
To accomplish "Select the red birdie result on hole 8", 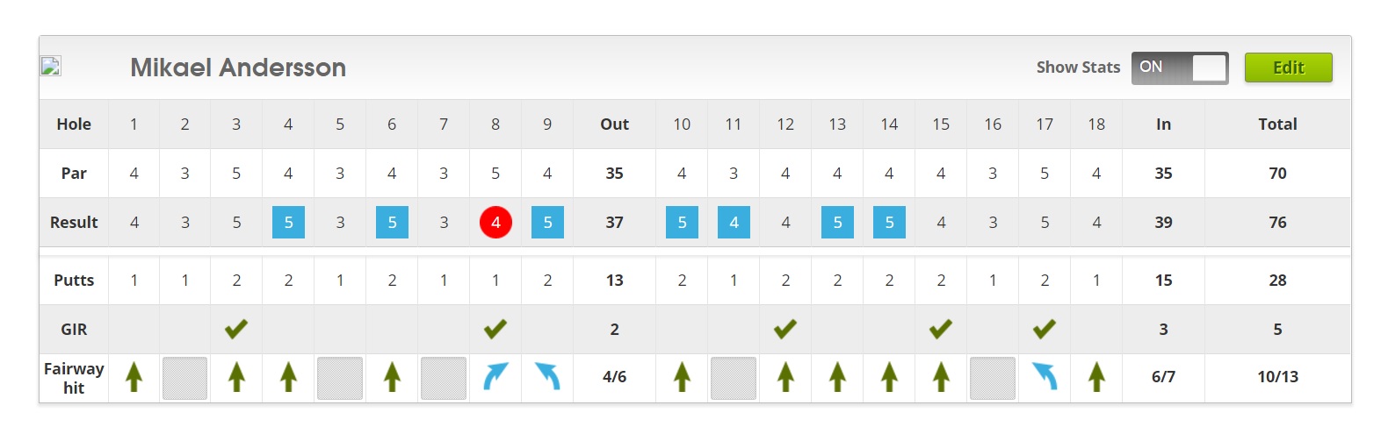I will [495, 222].
